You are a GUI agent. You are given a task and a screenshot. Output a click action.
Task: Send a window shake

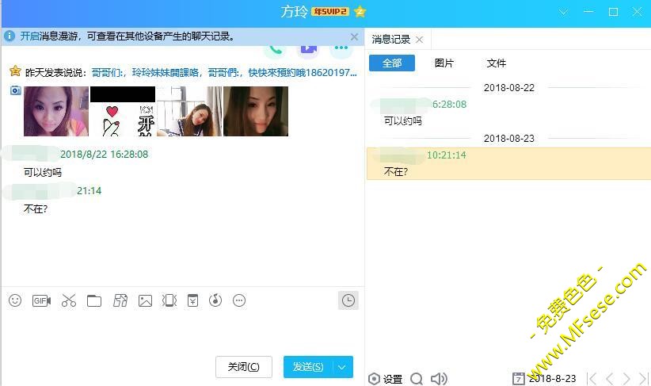[169, 300]
